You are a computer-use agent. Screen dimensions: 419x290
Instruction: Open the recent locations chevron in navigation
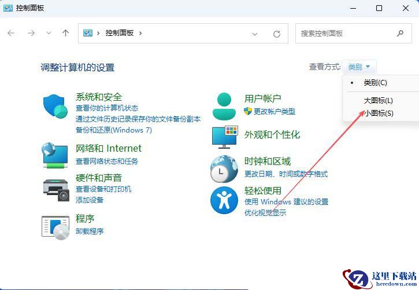(x=49, y=34)
